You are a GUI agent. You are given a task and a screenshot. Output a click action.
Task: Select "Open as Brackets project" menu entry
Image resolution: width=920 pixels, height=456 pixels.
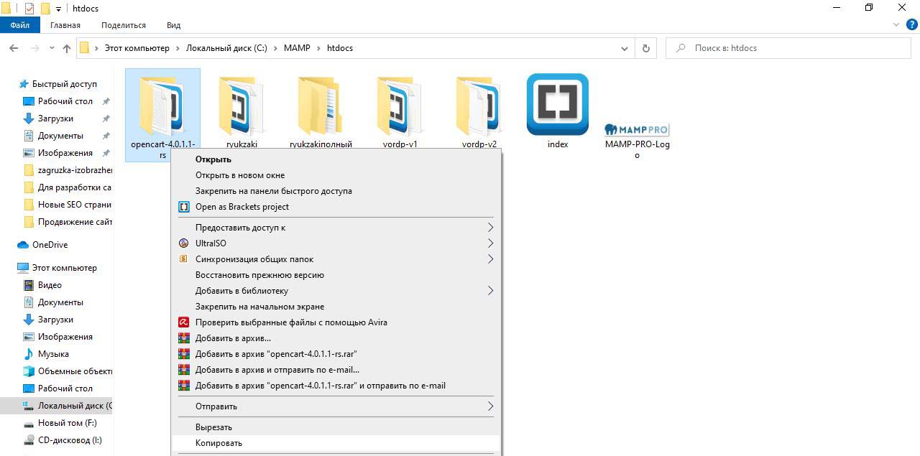pos(241,207)
